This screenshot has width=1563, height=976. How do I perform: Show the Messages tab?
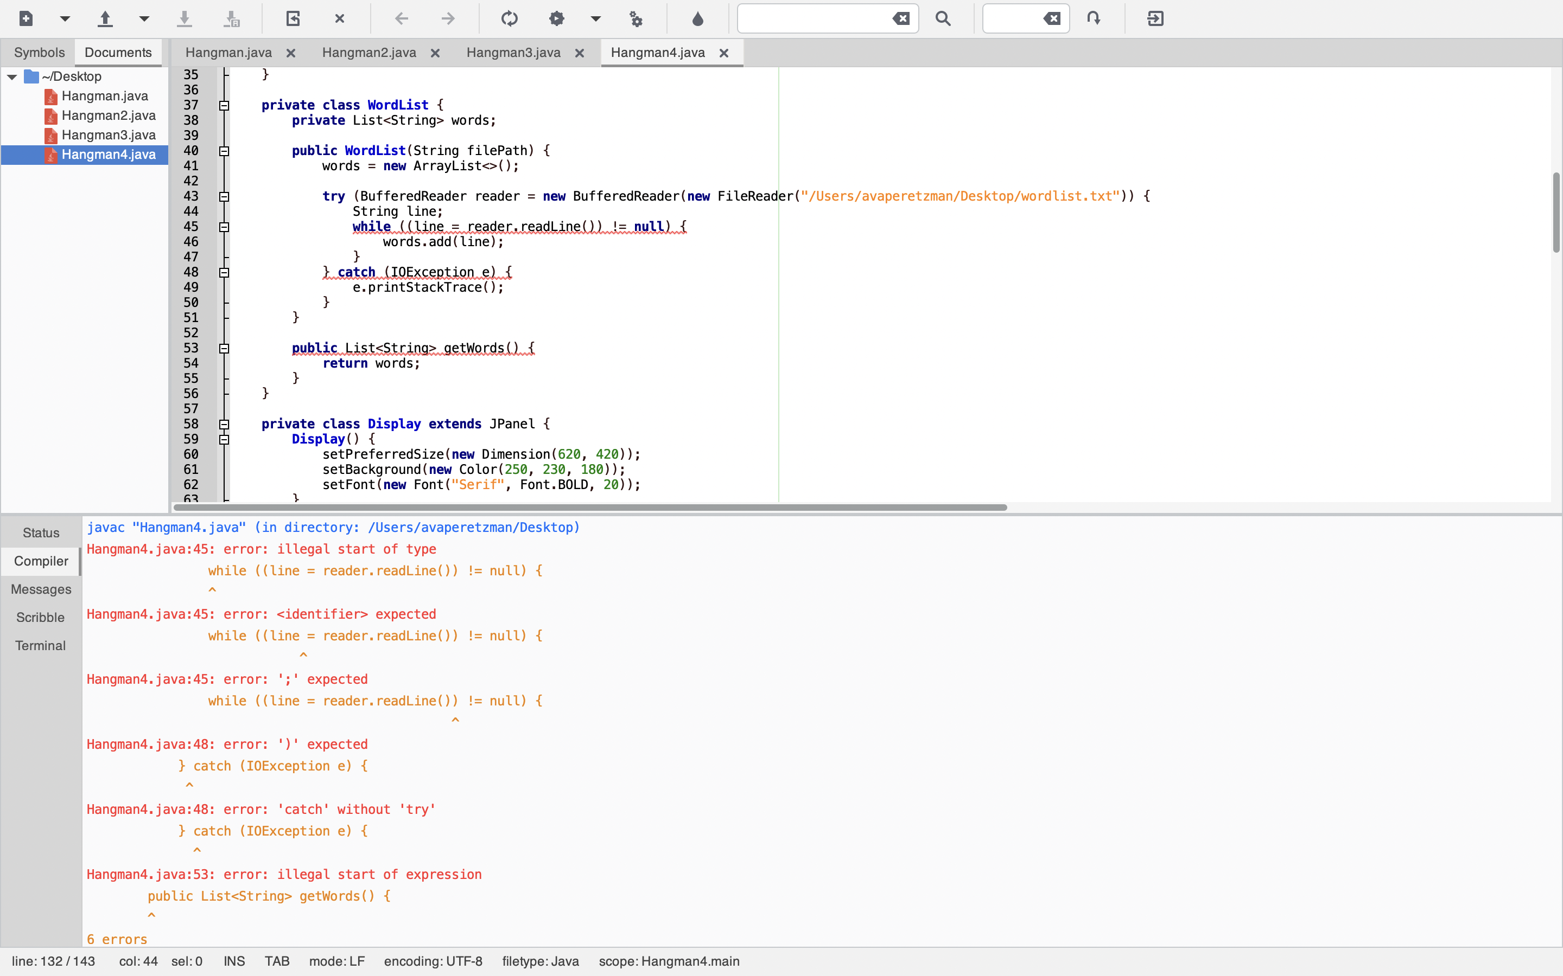pyautogui.click(x=41, y=589)
